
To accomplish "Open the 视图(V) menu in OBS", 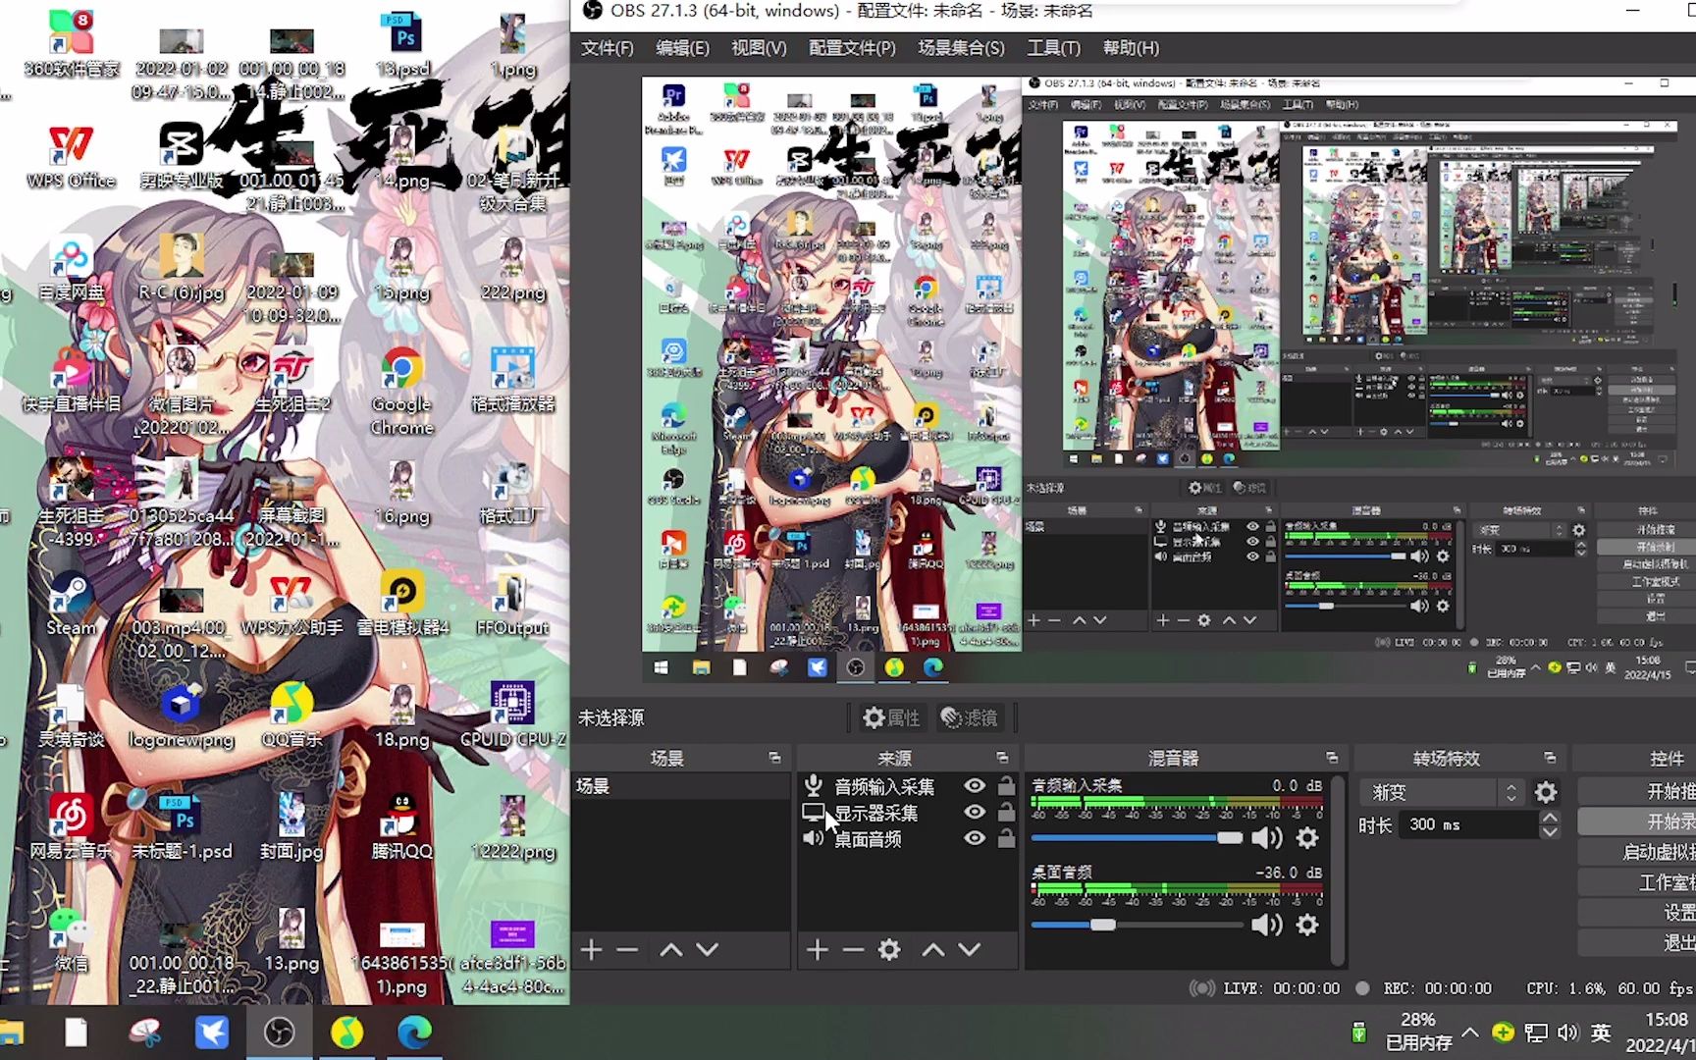I will 759,48.
